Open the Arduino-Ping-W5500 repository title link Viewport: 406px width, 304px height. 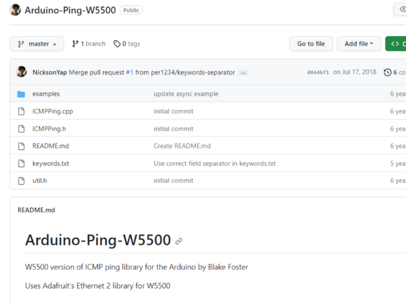click(x=70, y=10)
